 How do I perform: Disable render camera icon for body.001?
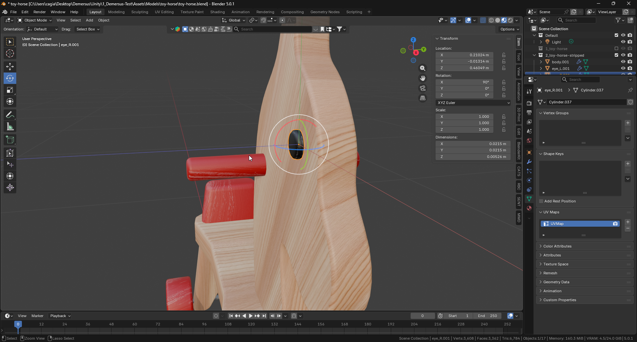(630, 62)
